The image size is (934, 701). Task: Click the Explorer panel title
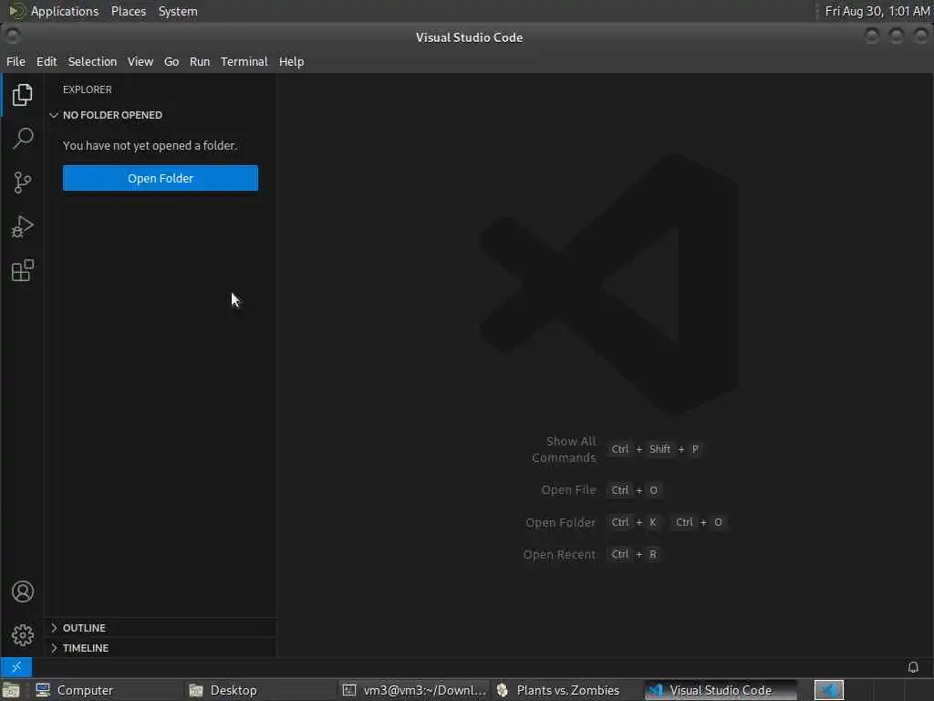[x=88, y=89]
